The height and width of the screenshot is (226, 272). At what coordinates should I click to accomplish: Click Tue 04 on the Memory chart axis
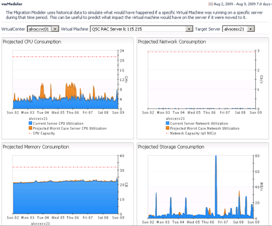(x=43, y=218)
